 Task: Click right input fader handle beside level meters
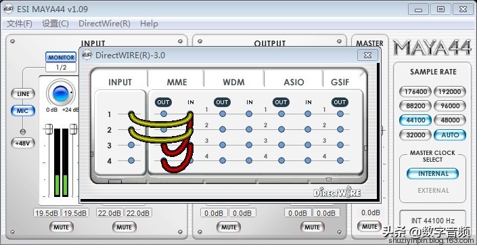coord(73,129)
